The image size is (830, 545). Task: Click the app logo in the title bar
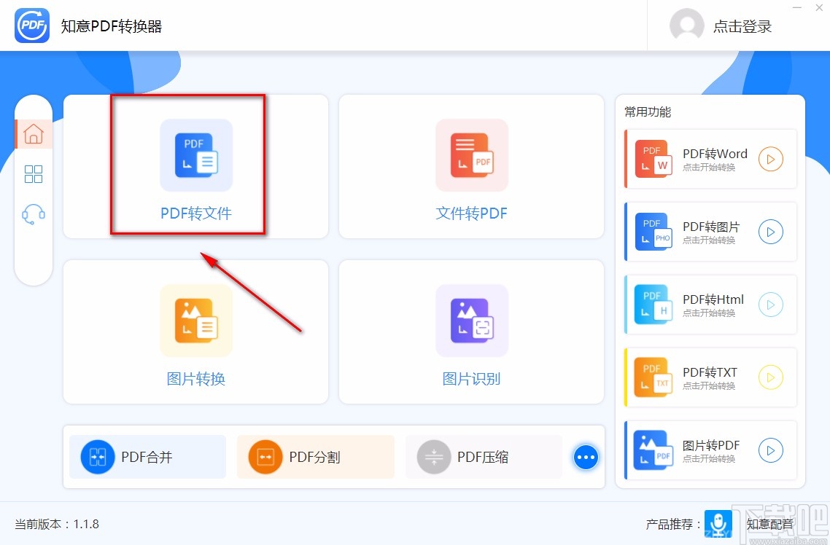[31, 26]
